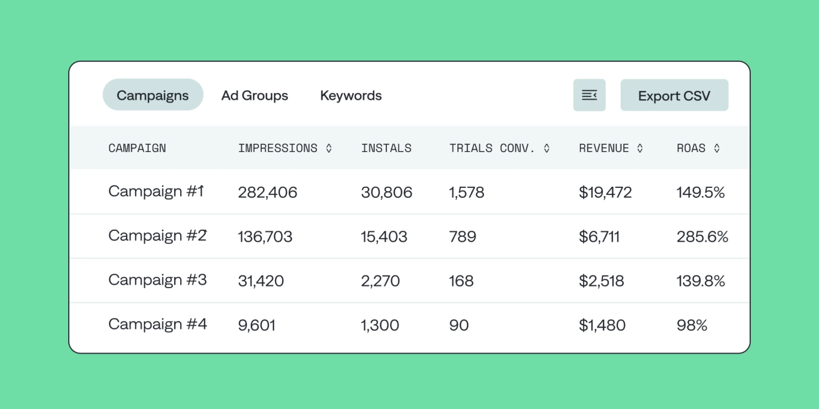819x409 pixels.
Task: Click the INSTALS column header
Action: [x=387, y=148]
